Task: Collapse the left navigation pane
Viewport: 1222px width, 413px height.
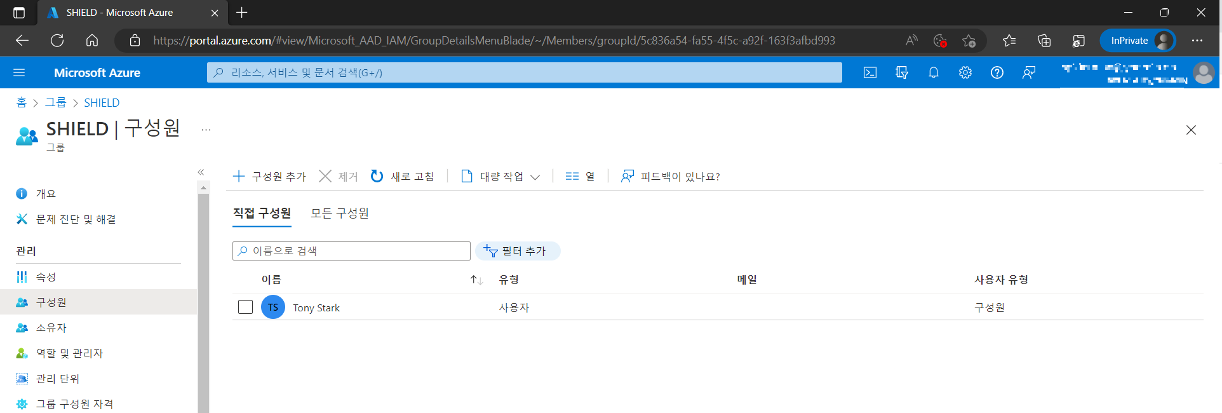Action: (x=201, y=172)
